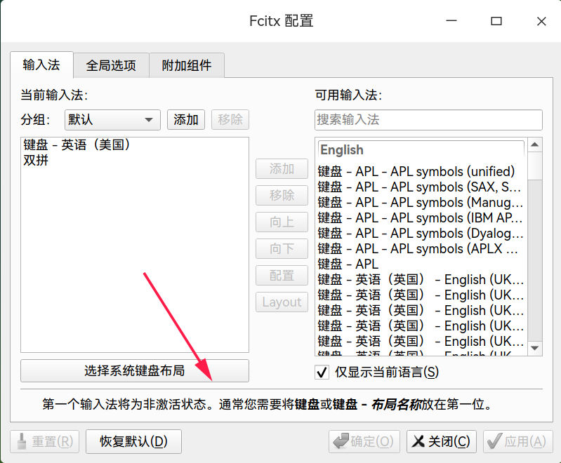This screenshot has height=463, width=561.
Task: Click 恢复默认(D) button
Action: pos(133,441)
